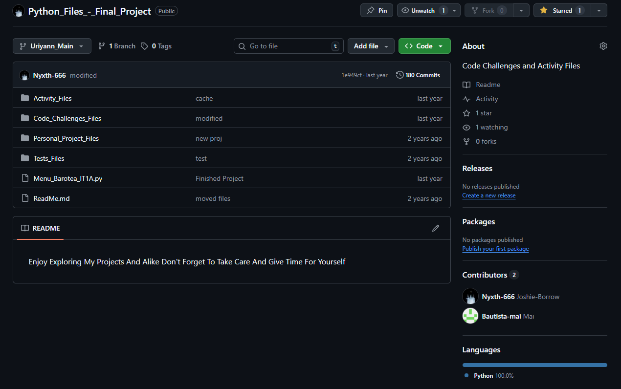Click the Python language percentage bar
621x389 pixels.
tap(534, 365)
